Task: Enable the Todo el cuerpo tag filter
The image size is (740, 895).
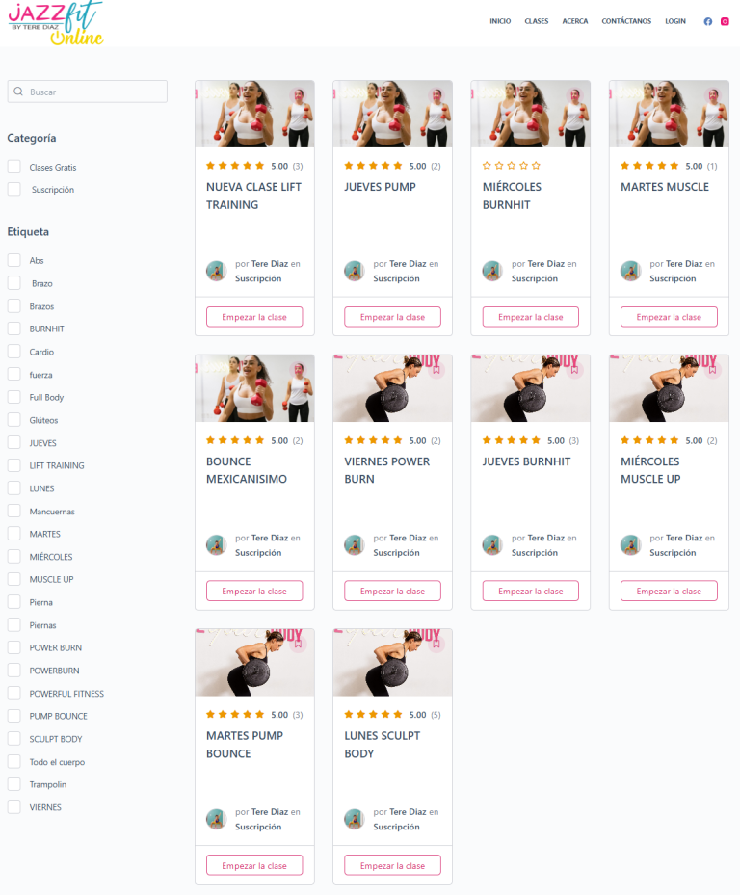Action: pyautogui.click(x=14, y=761)
